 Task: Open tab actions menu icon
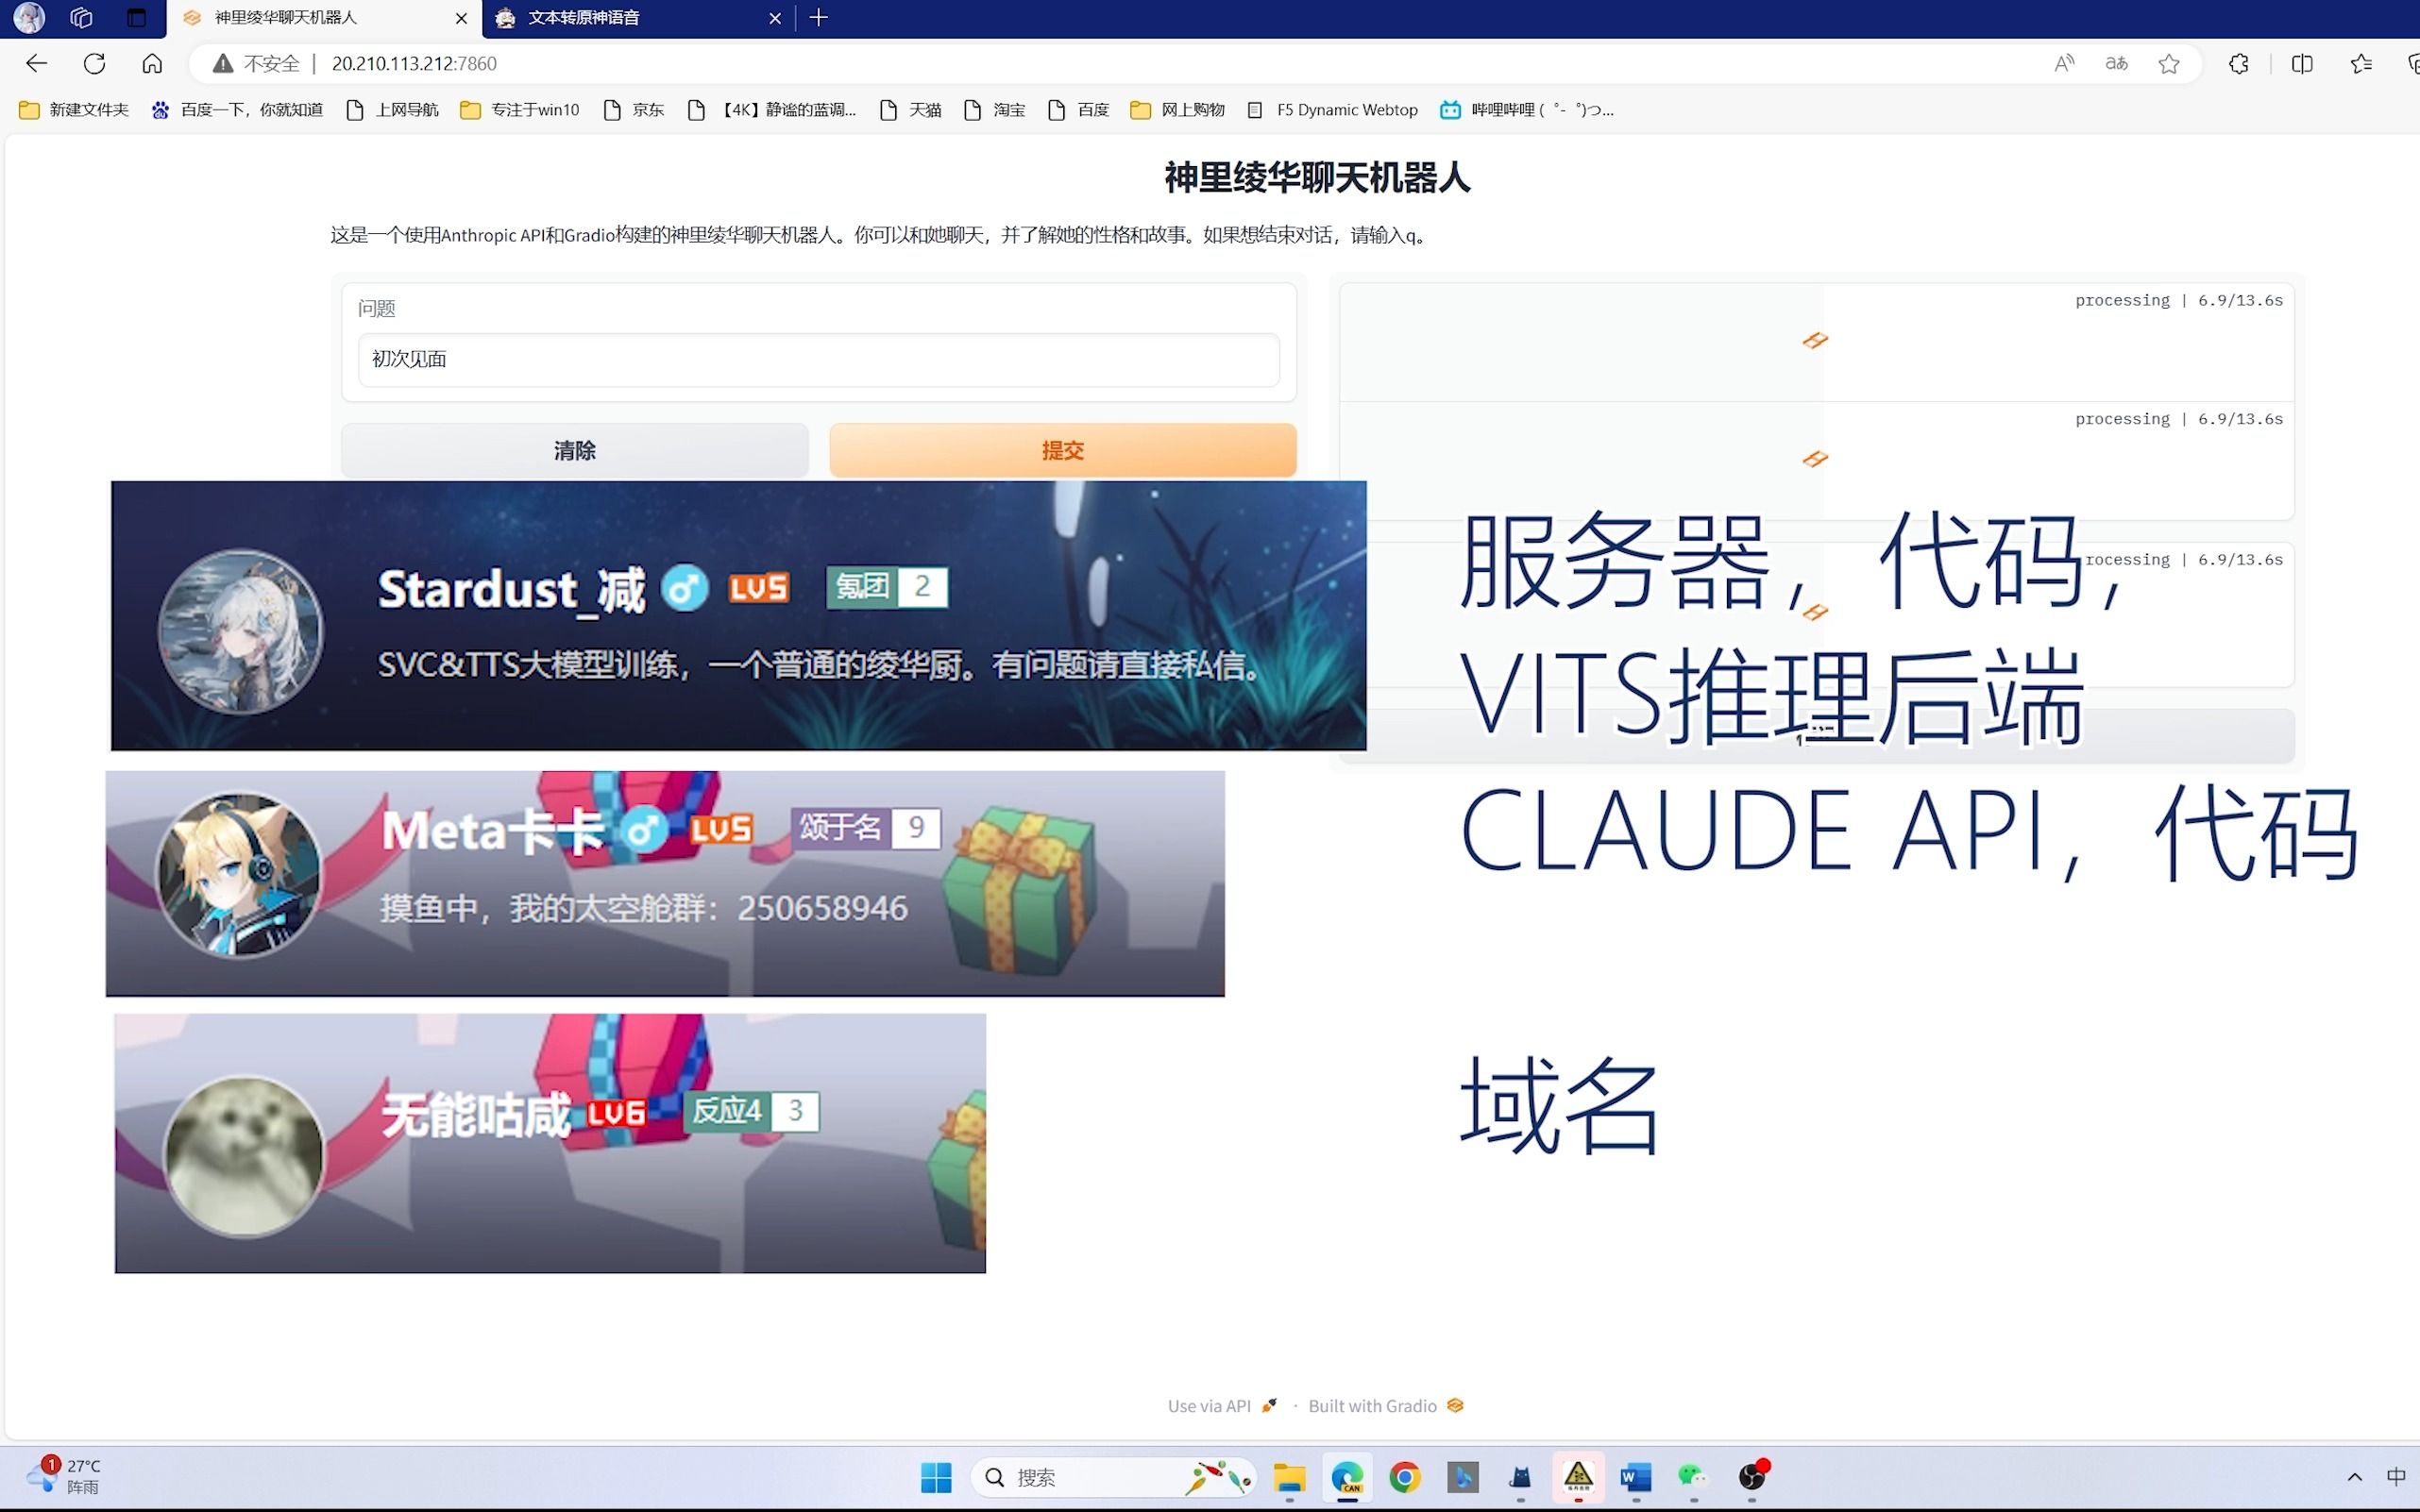(137, 17)
